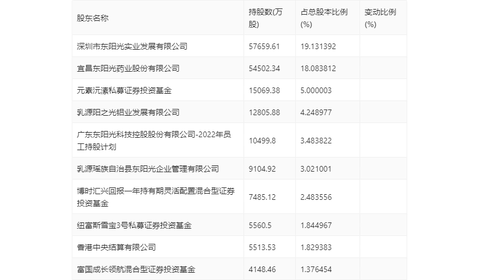Select the 12805.88 holdings value
This screenshot has width=479, height=280.
click(264, 112)
